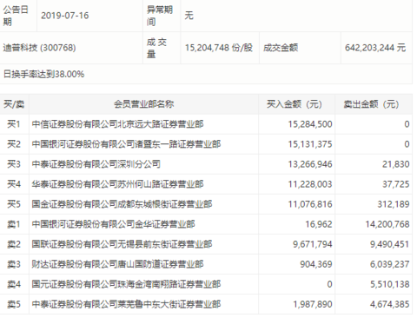Click the buy amount 15,284,500
This screenshot has width=417, height=318.
pyautogui.click(x=310, y=124)
